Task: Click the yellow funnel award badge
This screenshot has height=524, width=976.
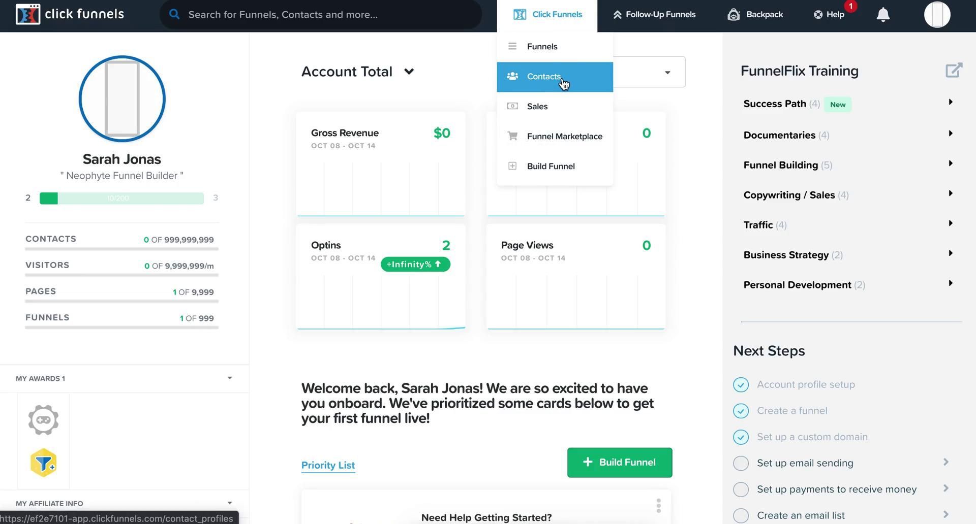Action: [x=43, y=463]
